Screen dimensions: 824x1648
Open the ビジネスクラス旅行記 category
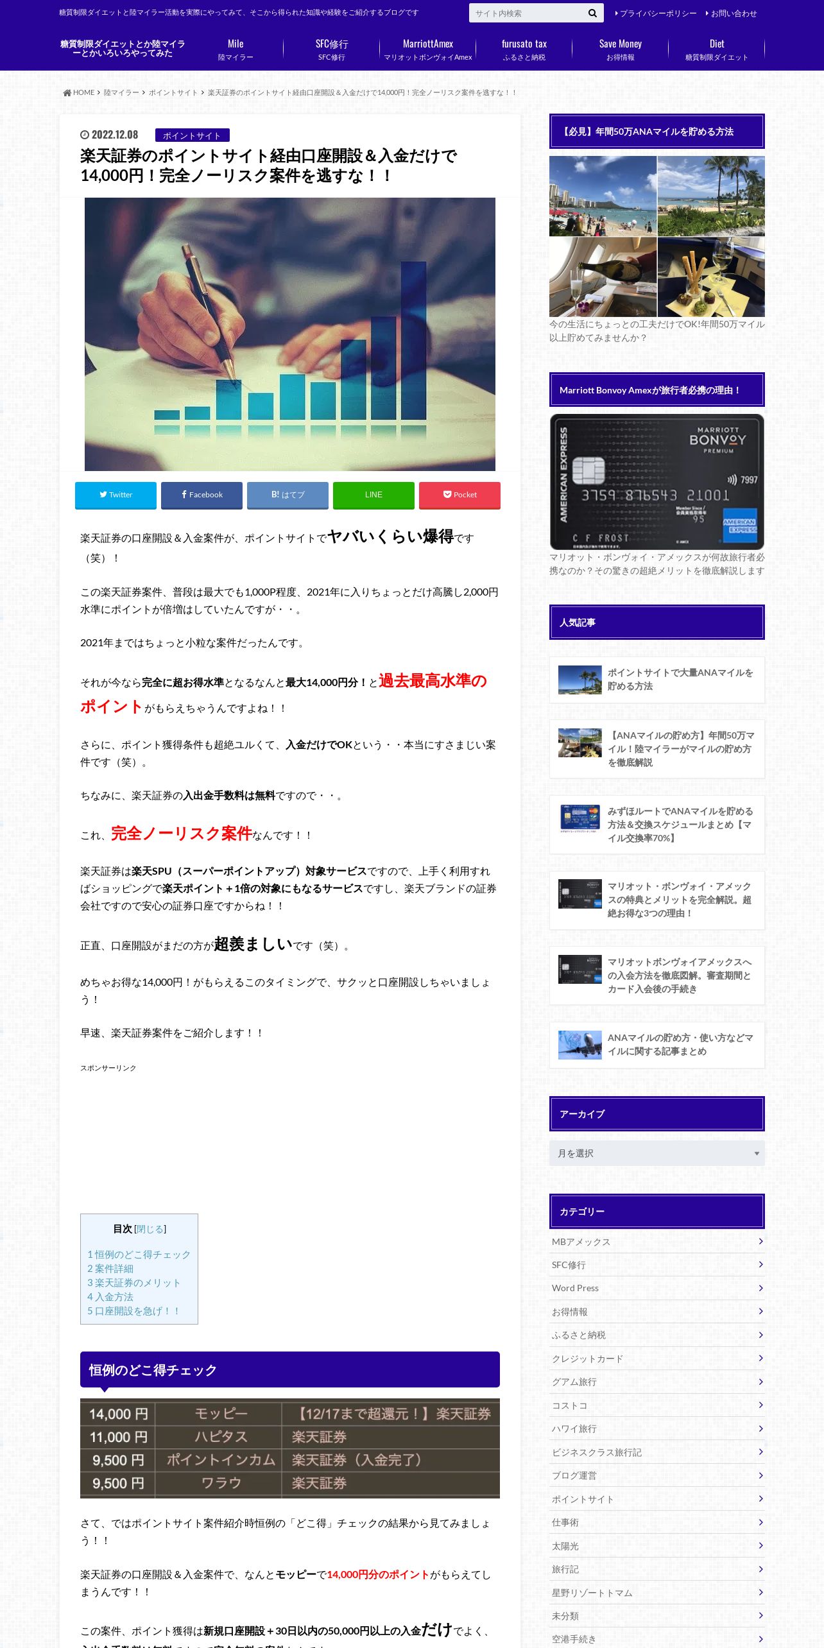[x=657, y=1452]
